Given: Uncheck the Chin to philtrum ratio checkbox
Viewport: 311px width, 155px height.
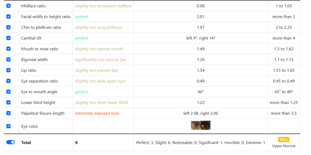Looking at the screenshot, I should coord(8,27).
